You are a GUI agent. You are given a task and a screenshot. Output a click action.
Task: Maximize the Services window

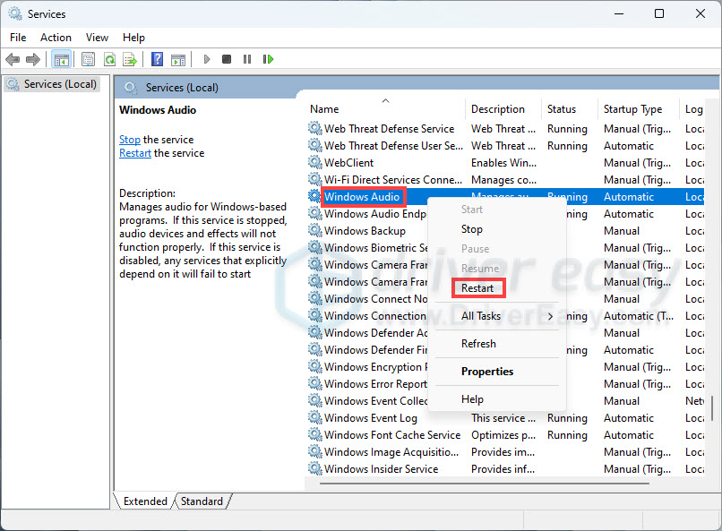point(659,13)
